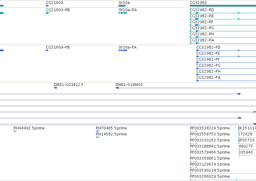Select EST RH14582.5prime

coord(111,134)
